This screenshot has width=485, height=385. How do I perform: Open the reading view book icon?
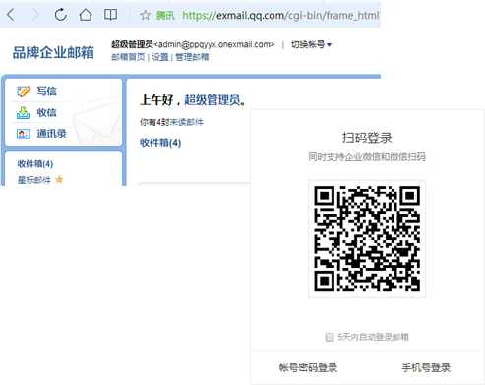click(x=110, y=15)
